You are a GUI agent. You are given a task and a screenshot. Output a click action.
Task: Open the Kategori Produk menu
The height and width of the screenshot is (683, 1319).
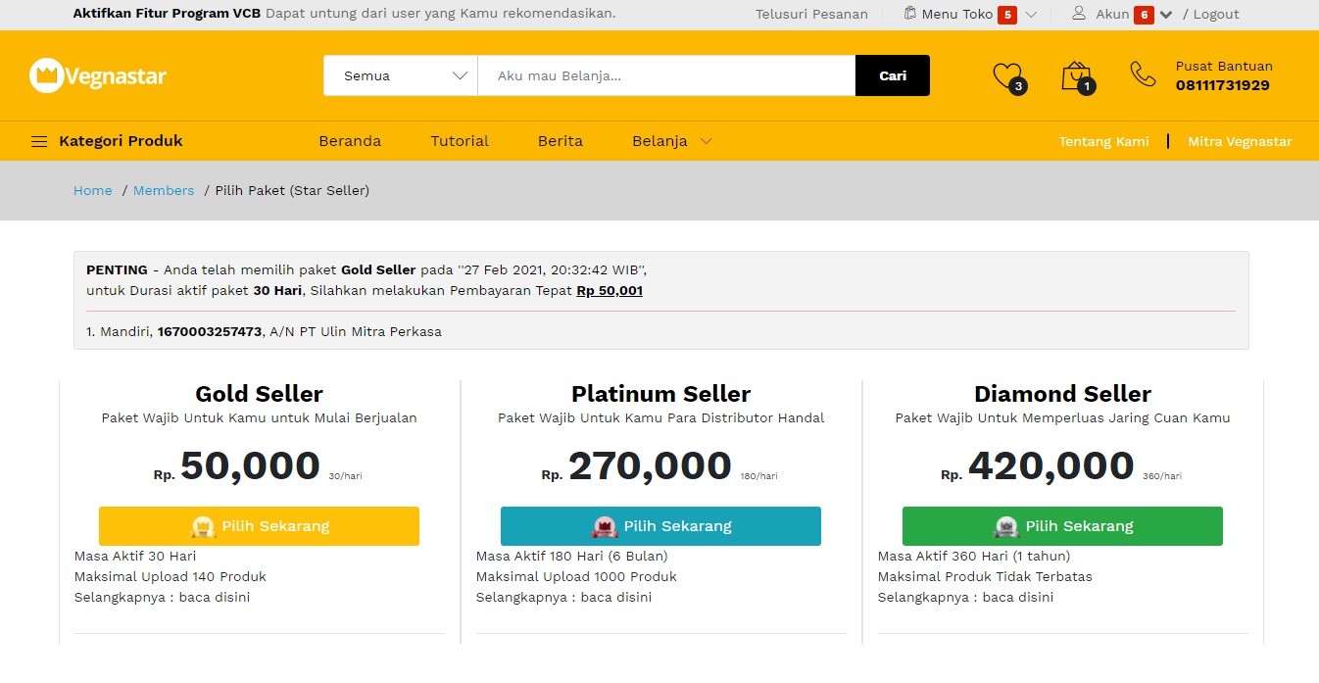pos(121,141)
